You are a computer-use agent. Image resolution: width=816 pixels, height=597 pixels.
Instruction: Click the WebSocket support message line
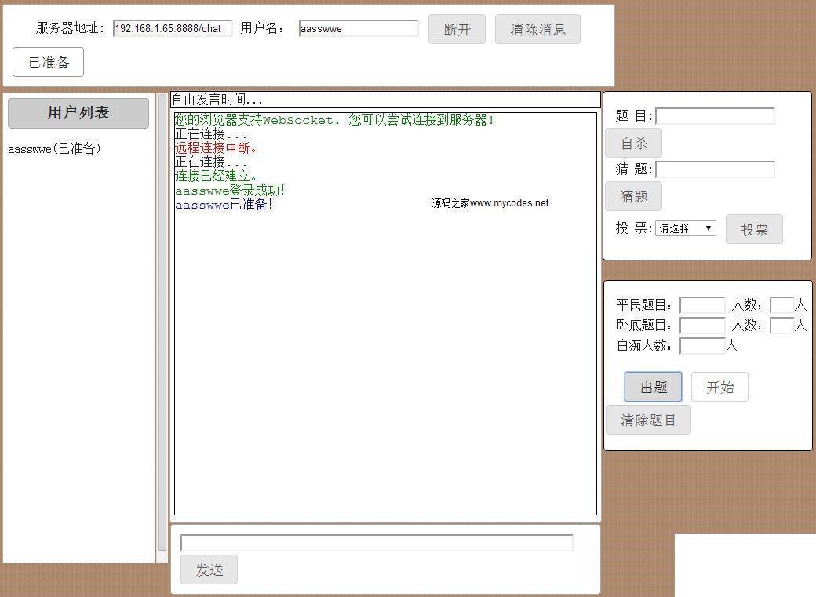coord(334,120)
